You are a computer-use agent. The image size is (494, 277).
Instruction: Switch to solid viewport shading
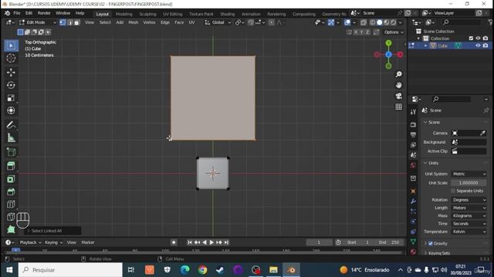coord(379,22)
